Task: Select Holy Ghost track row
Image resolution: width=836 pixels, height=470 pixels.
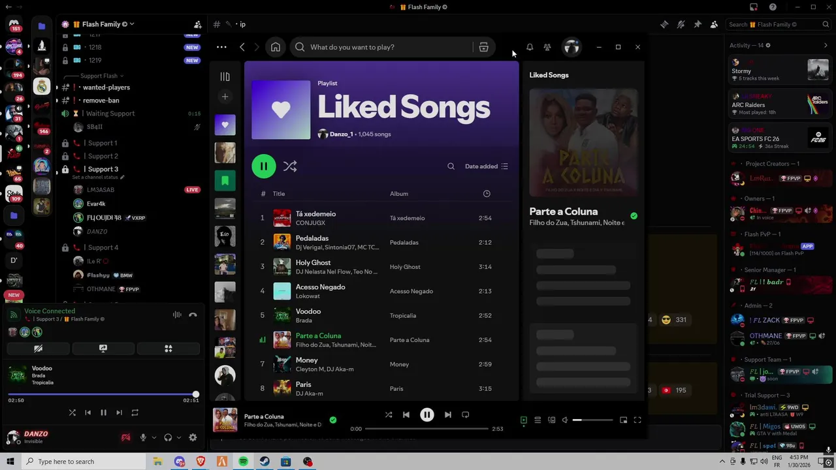Action: point(381,266)
